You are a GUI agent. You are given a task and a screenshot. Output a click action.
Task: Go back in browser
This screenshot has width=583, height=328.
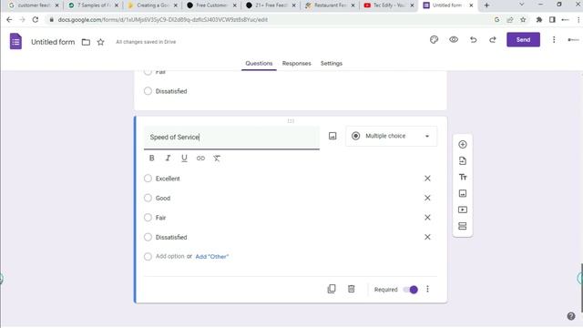pyautogui.click(x=9, y=20)
